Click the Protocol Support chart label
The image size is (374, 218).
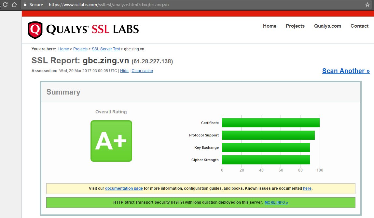[204, 135]
